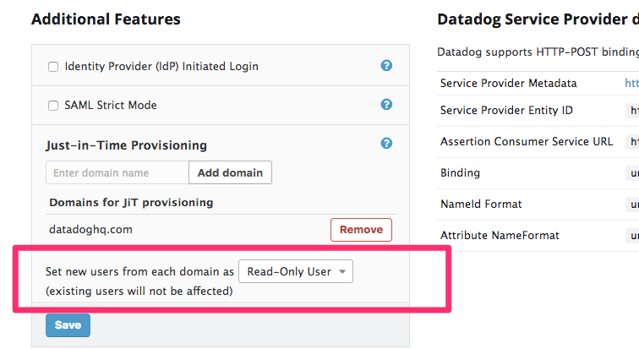
Task: Select the Service Provider Entity ID value
Action: [x=632, y=111]
